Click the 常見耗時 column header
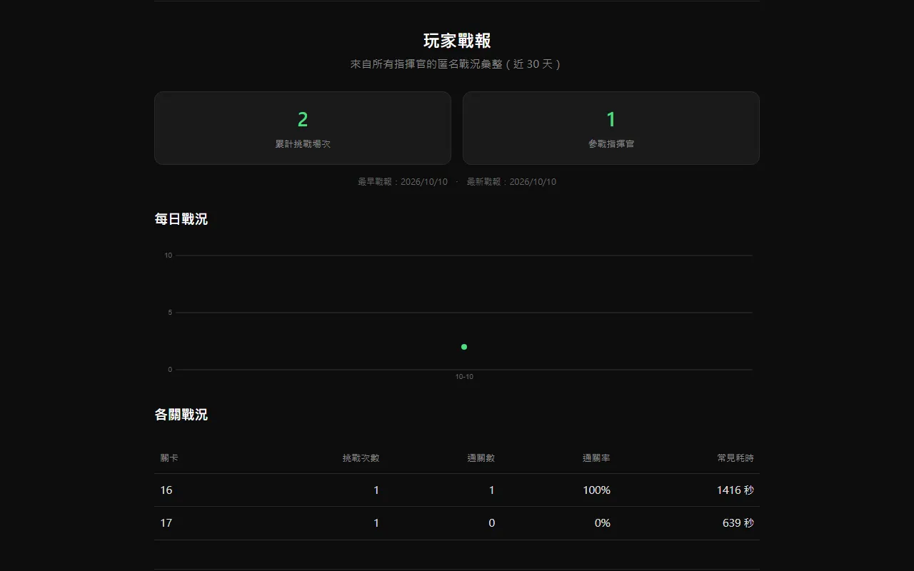The width and height of the screenshot is (914, 571). (x=735, y=458)
